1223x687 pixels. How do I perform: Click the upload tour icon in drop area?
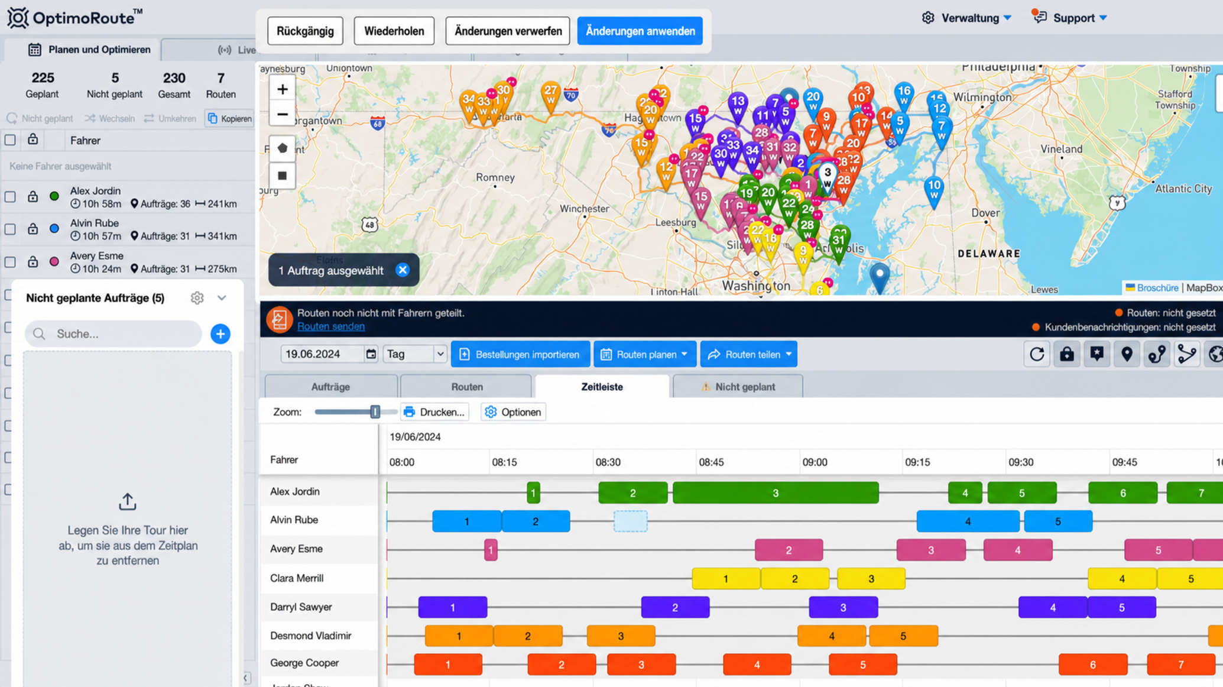128,502
